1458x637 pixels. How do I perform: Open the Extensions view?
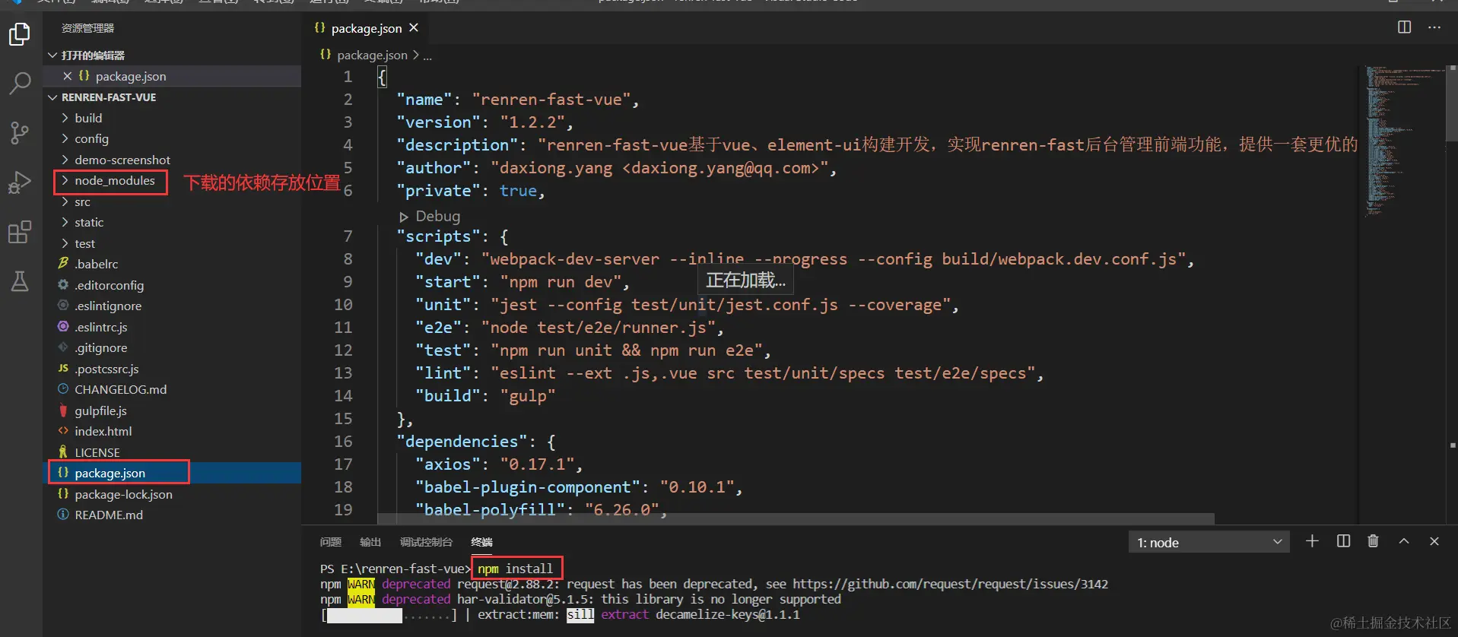pyautogui.click(x=20, y=232)
